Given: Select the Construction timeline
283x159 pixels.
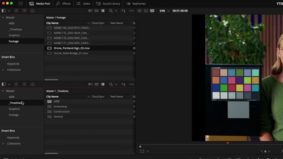Looking at the screenshot, I should coord(61,112).
